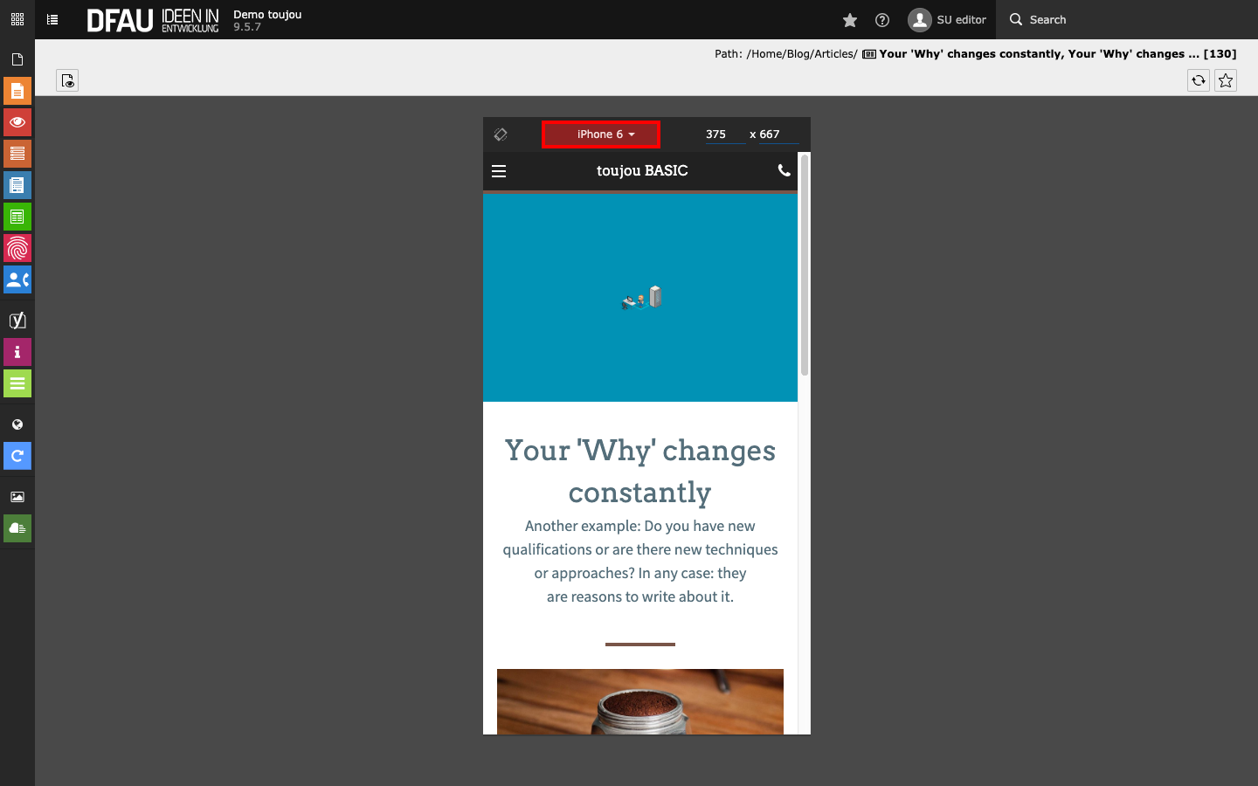Open the bookmarks star dropdown in top bar
The height and width of the screenshot is (786, 1258).
850,20
